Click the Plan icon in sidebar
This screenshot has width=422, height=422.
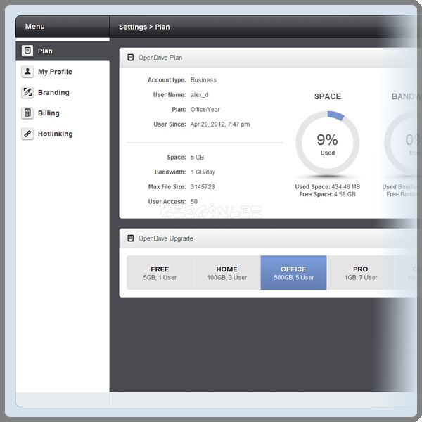coord(27,51)
